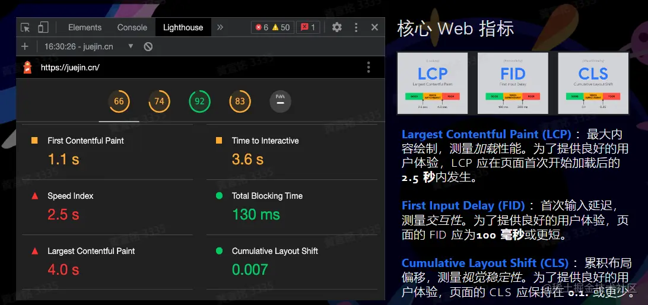The width and height of the screenshot is (648, 305).
Task: Click the Cumulative Layout Shift metric label in Lighthouse
Action: point(275,251)
